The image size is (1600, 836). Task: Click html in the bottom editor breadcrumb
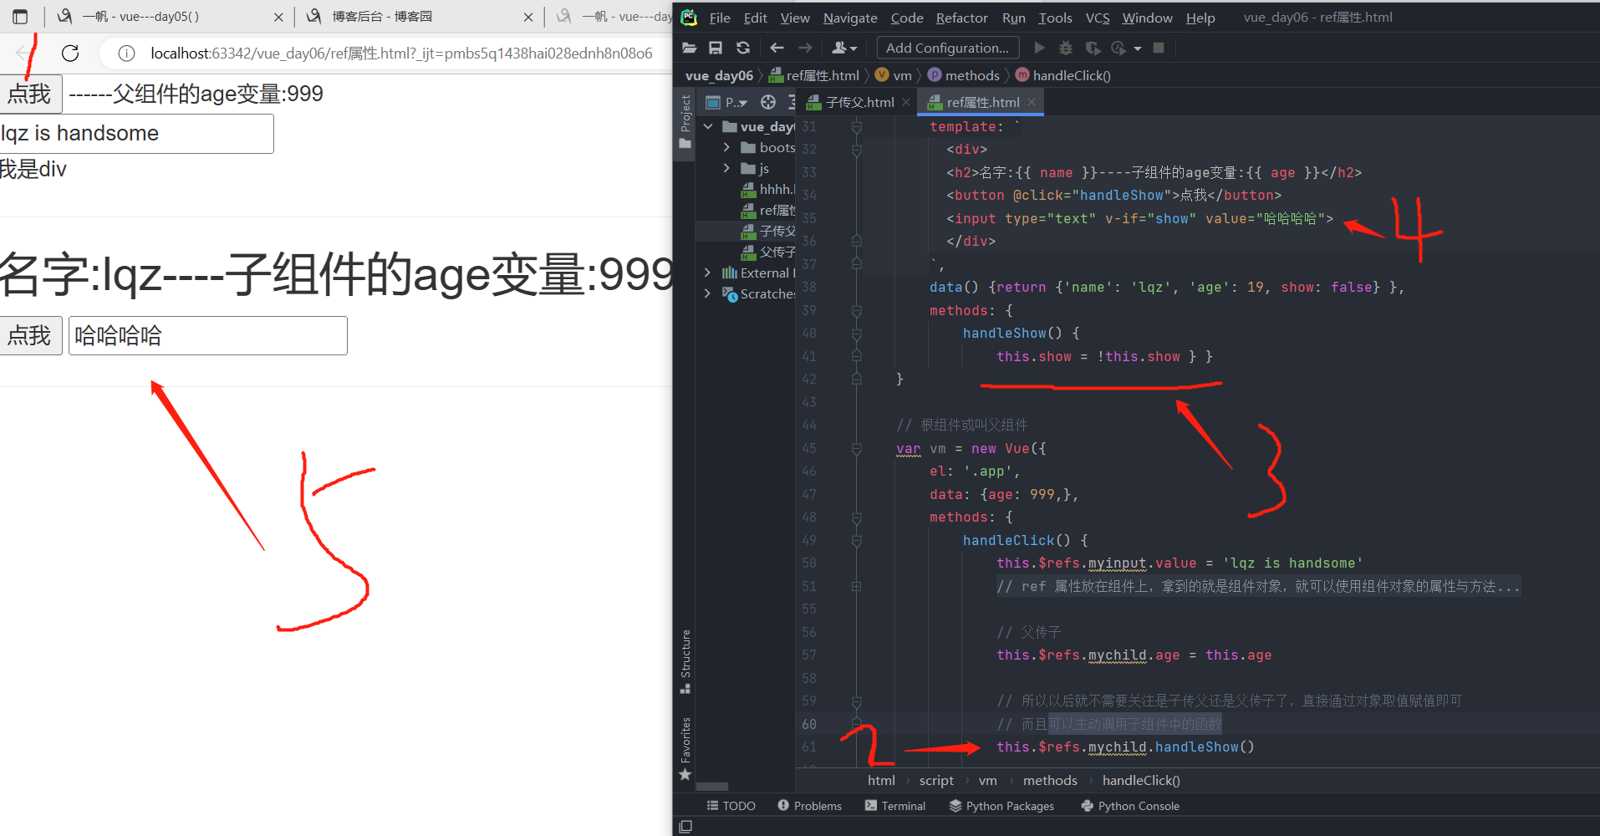pos(881,780)
